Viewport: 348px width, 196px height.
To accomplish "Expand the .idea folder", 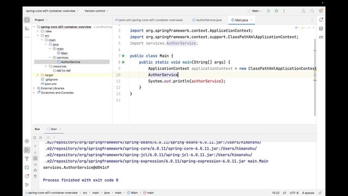I will click(x=38, y=32).
